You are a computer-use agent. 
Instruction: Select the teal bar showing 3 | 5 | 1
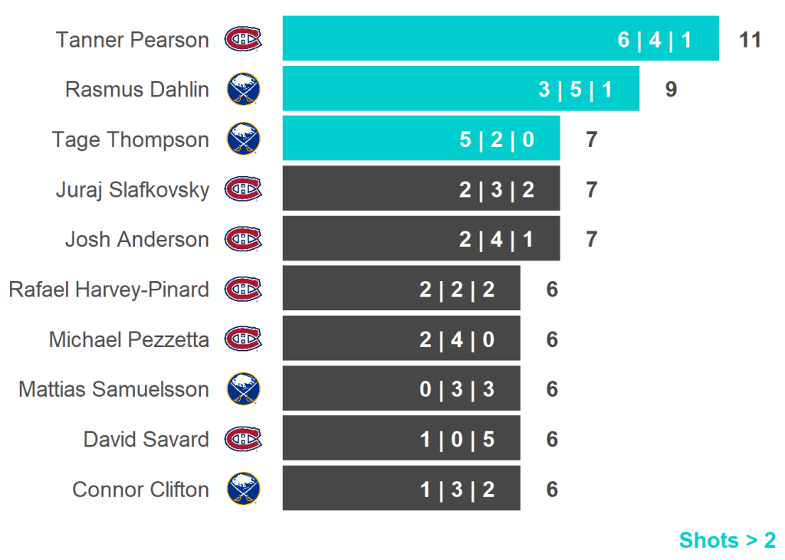pos(460,89)
